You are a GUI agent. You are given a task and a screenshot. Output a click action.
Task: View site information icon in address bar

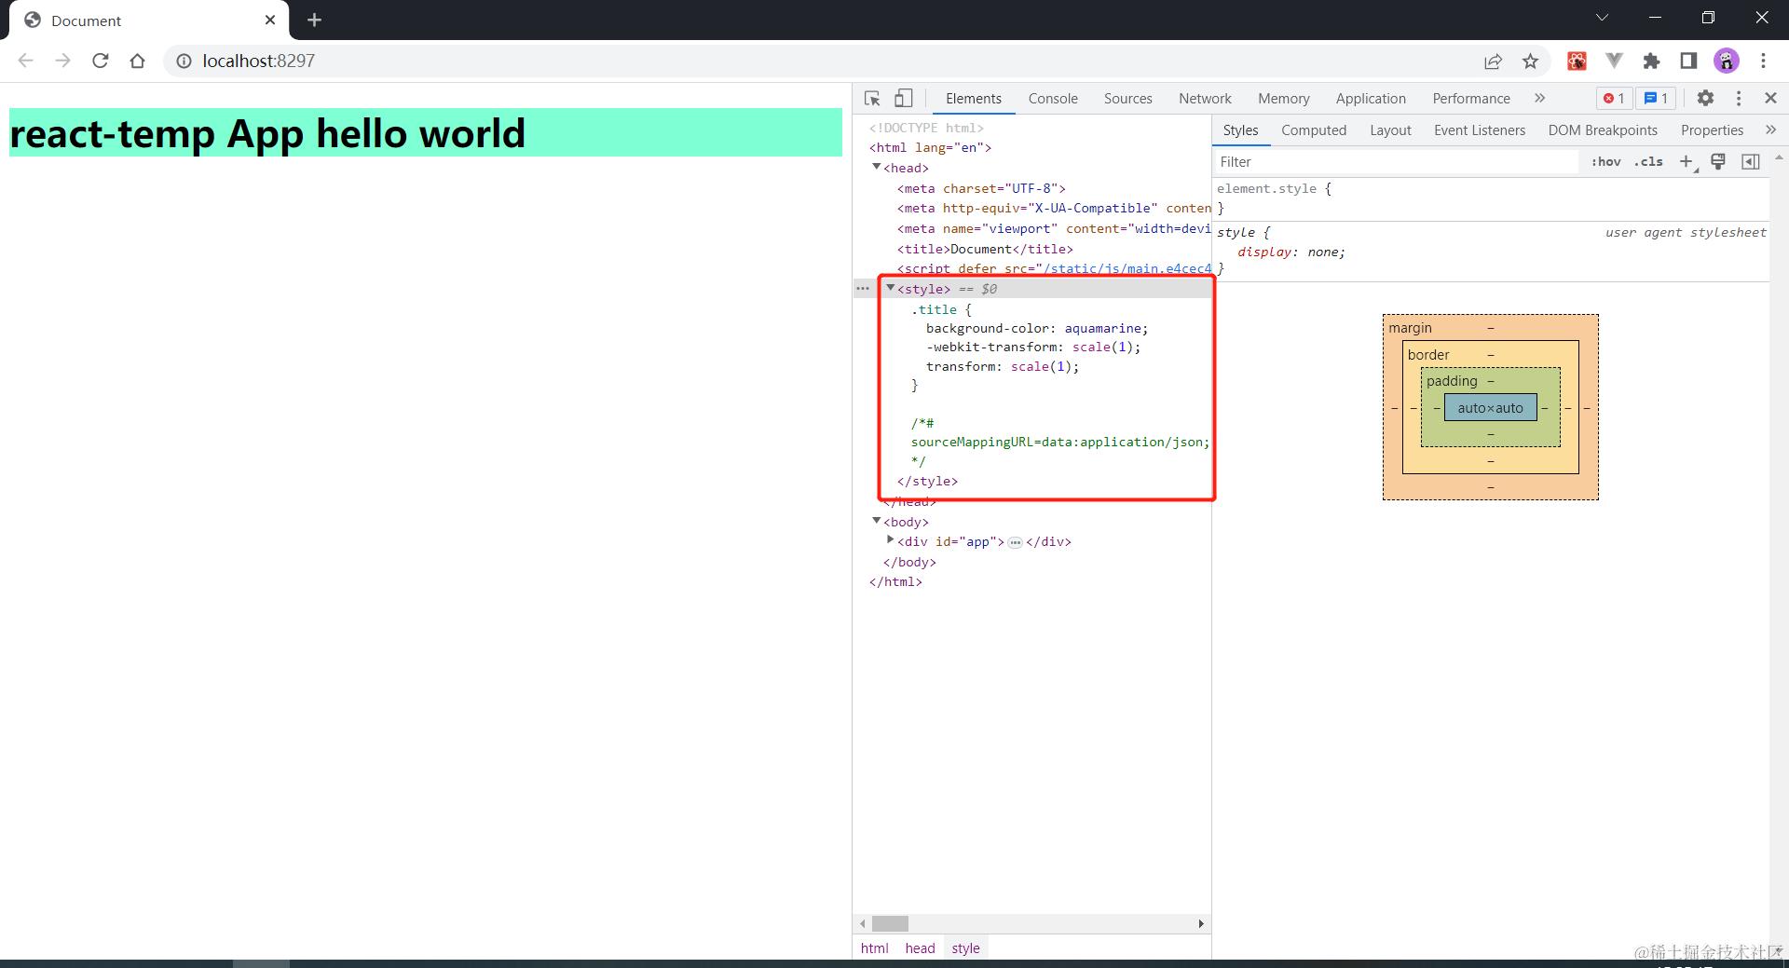pos(184,61)
